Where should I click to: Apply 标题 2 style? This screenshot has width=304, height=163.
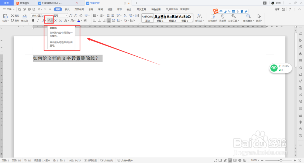172,18
